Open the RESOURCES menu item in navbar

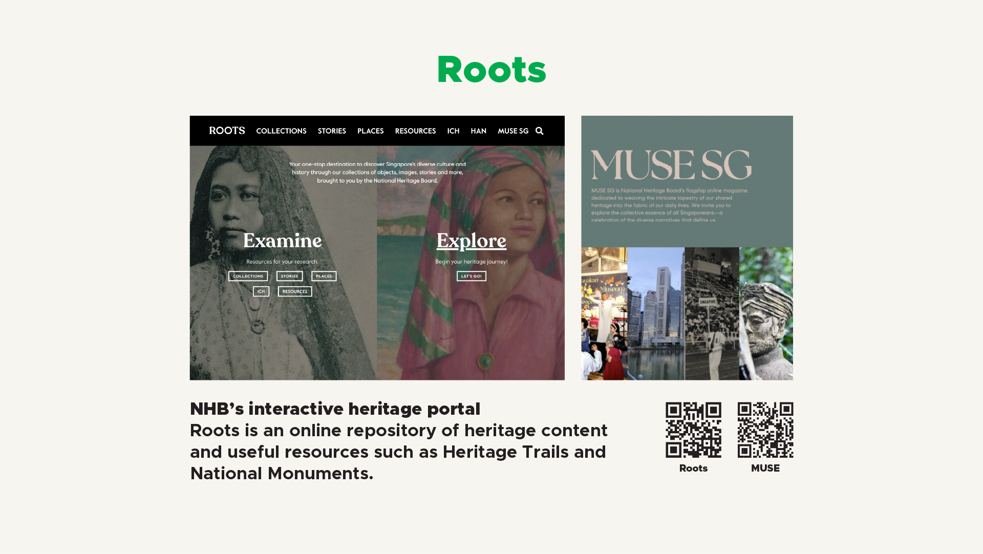click(x=415, y=131)
